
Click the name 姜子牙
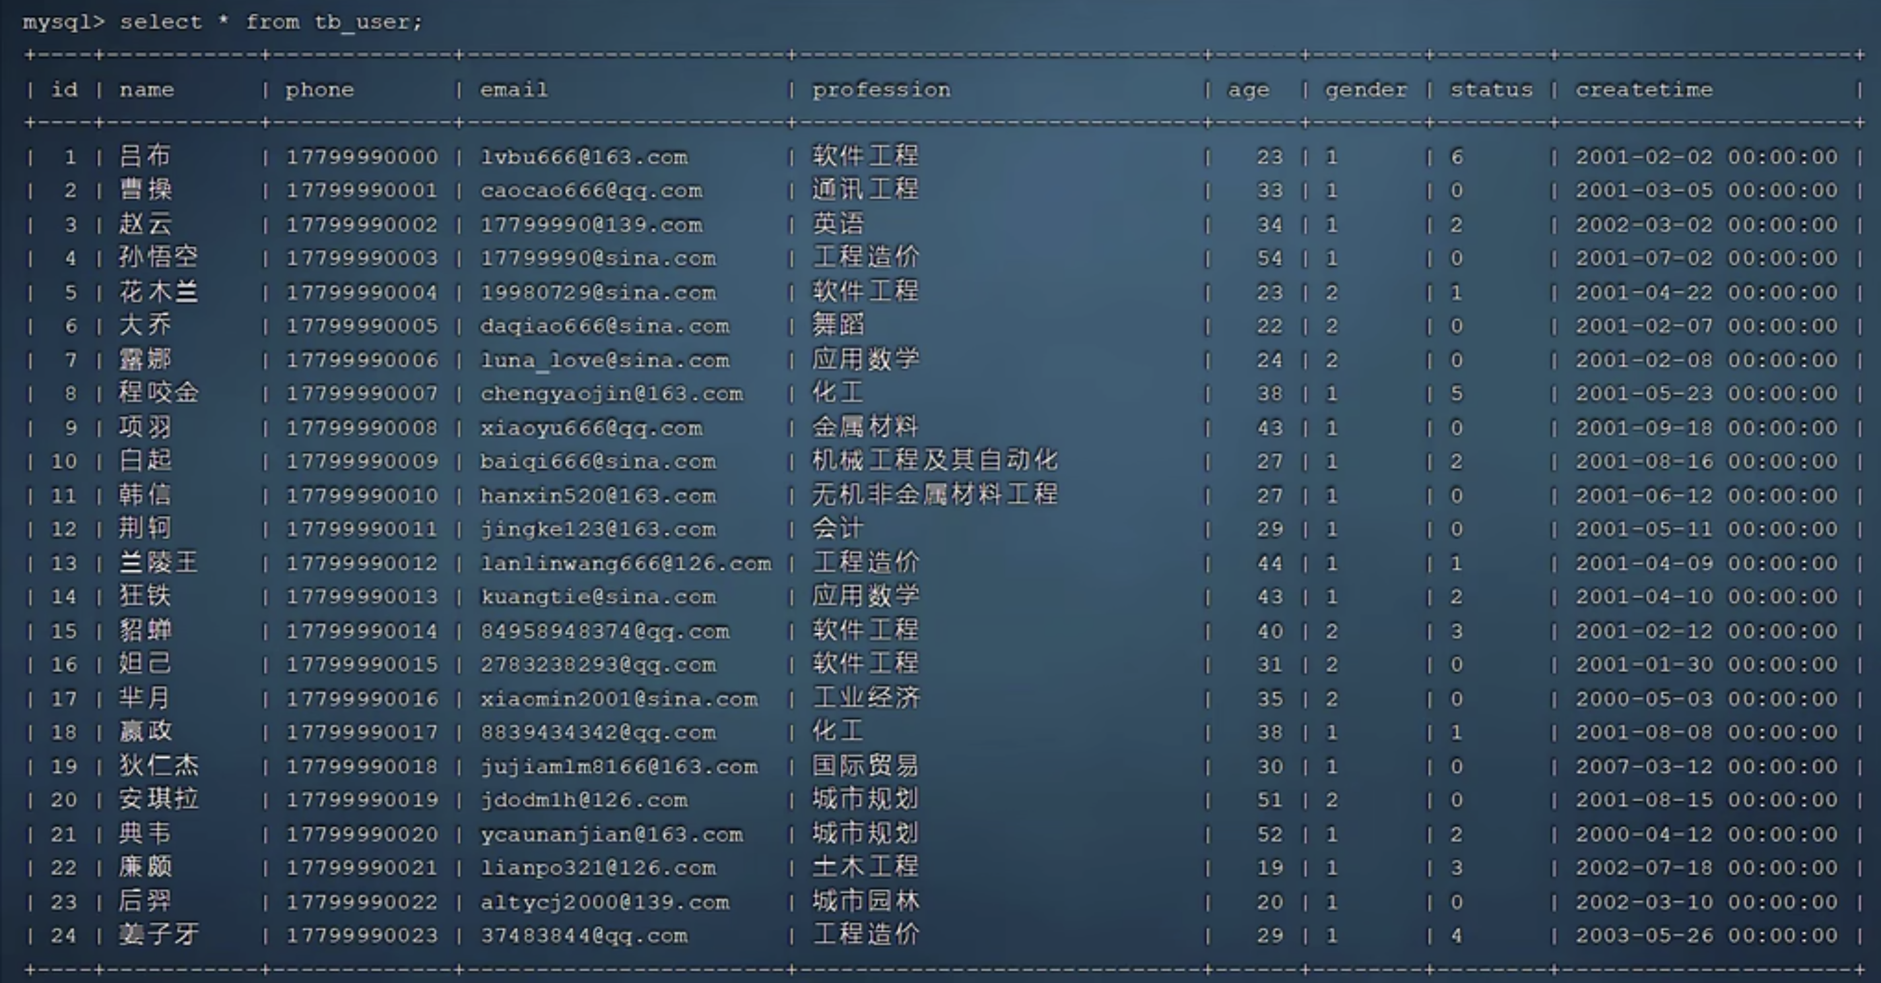[x=158, y=935]
